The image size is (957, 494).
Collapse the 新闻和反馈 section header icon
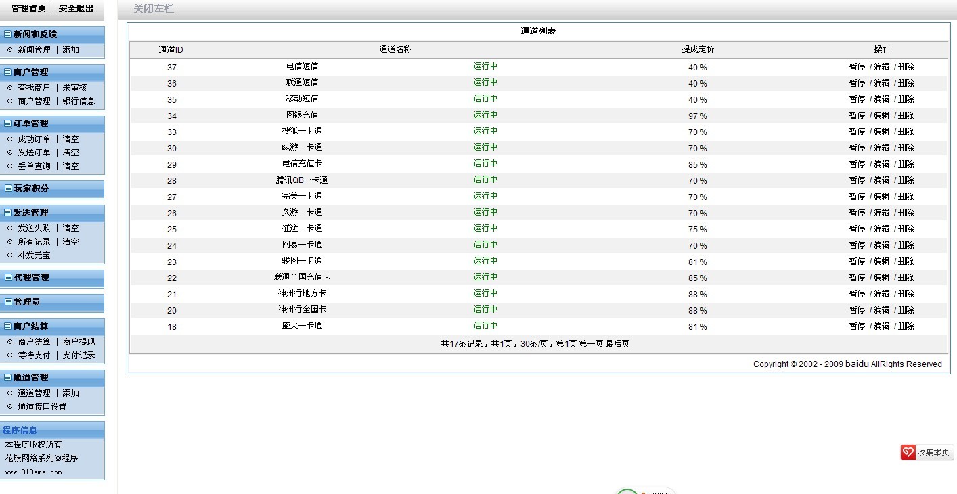[x=7, y=34]
